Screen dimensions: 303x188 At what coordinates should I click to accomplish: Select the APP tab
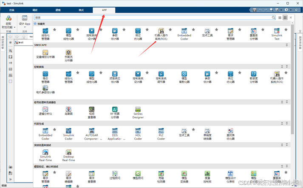pos(104,10)
